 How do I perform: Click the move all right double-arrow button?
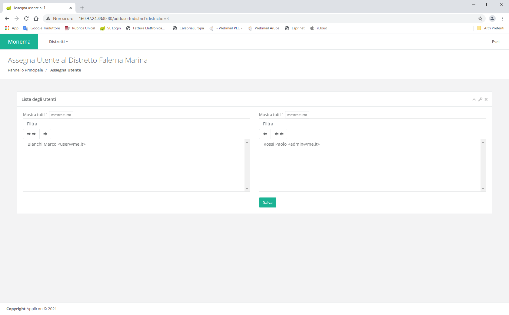(31, 134)
